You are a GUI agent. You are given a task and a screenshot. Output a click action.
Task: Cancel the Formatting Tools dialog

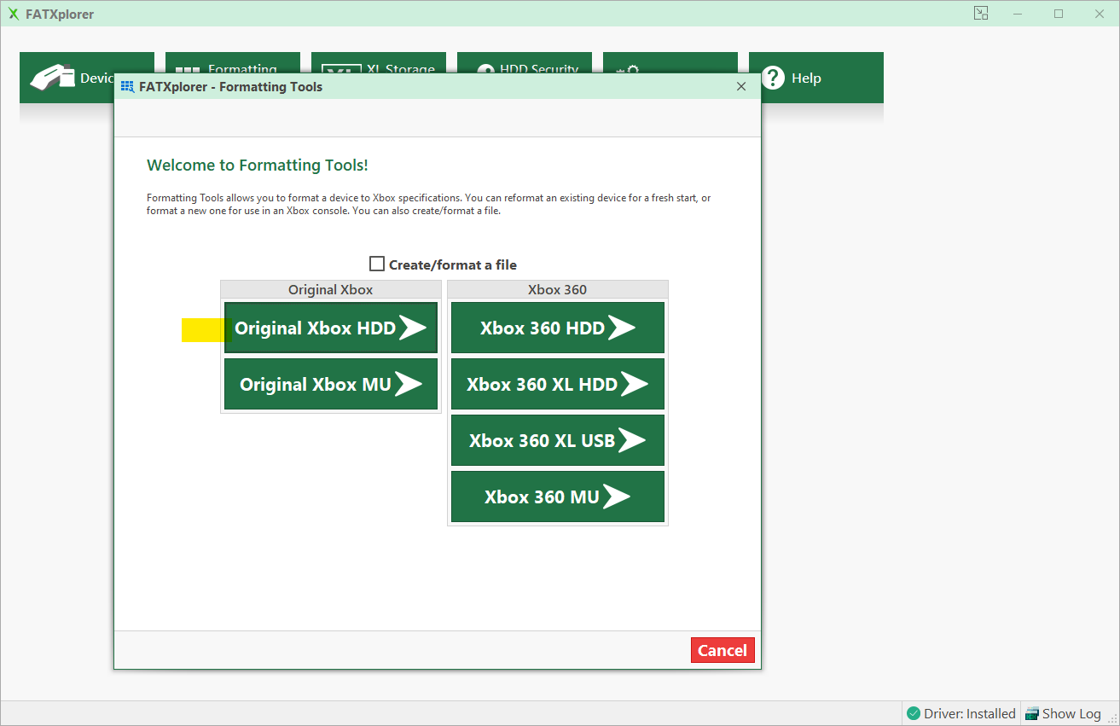coord(722,650)
